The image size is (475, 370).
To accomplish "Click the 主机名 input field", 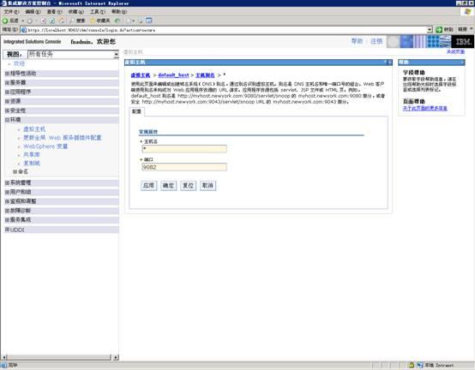I will [184, 148].
